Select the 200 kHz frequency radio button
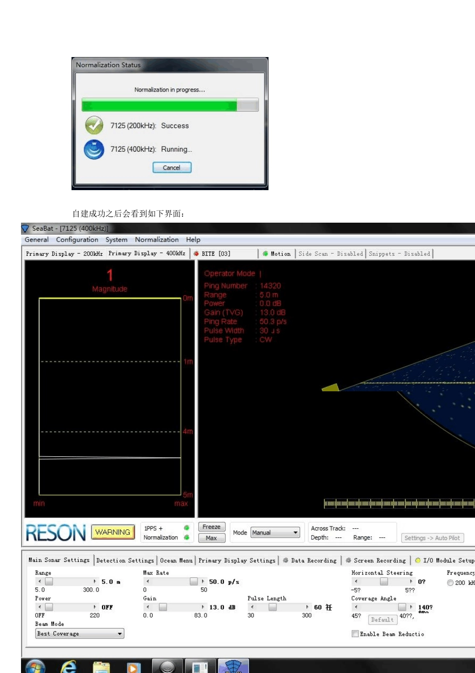 [x=450, y=583]
